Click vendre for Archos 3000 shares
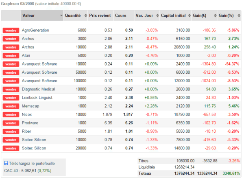This screenshot has height=182, width=244. coord(11,39)
